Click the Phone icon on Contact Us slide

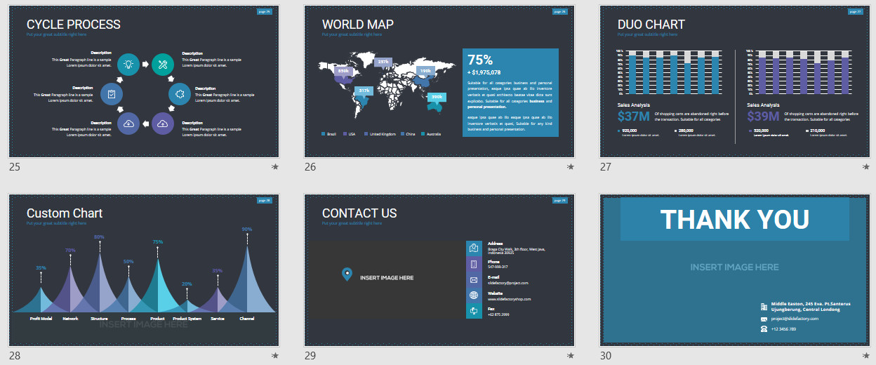point(473,264)
